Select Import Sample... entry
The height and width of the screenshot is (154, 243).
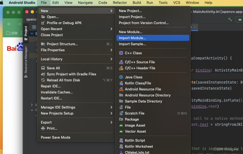coord(153,44)
